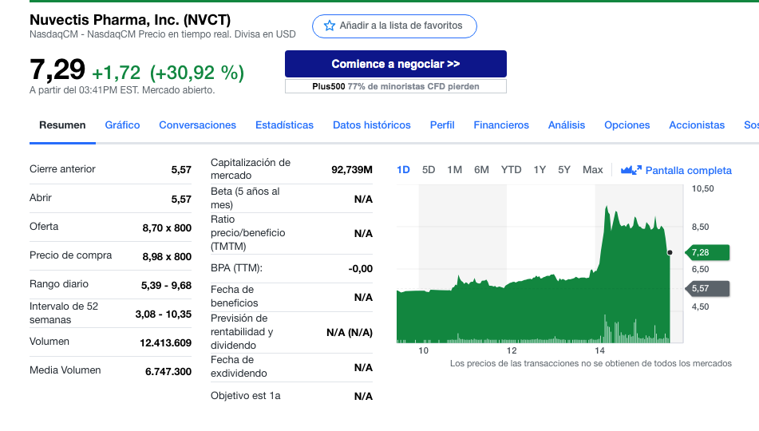759x431 pixels.
Task: View the Perfil tab
Action: 442,125
